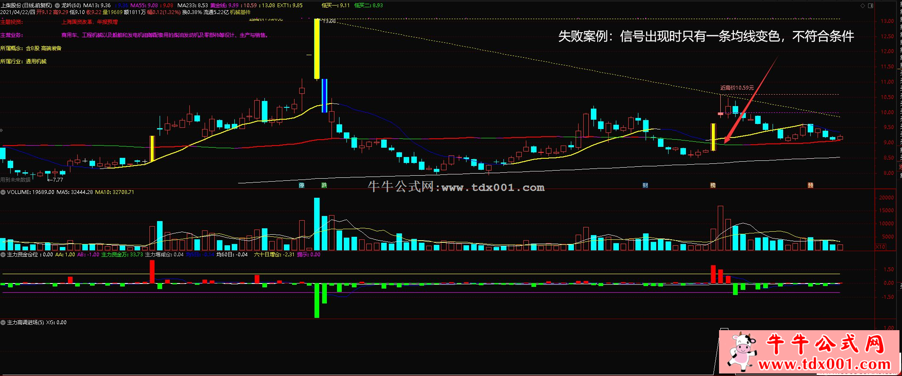This screenshot has height=376, width=902.
Task: Click the 提示: 0.00 value
Action: click(309, 255)
